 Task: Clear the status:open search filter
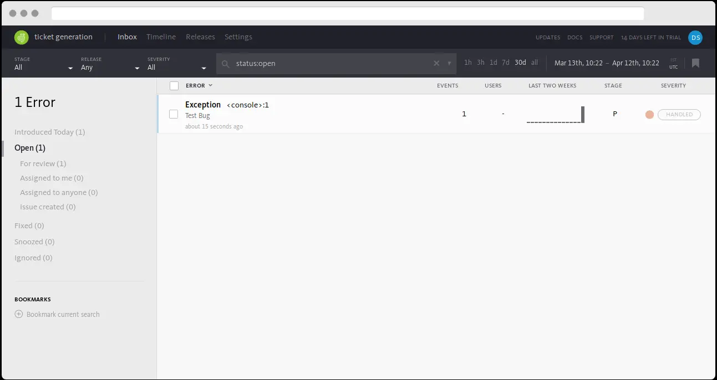[436, 63]
